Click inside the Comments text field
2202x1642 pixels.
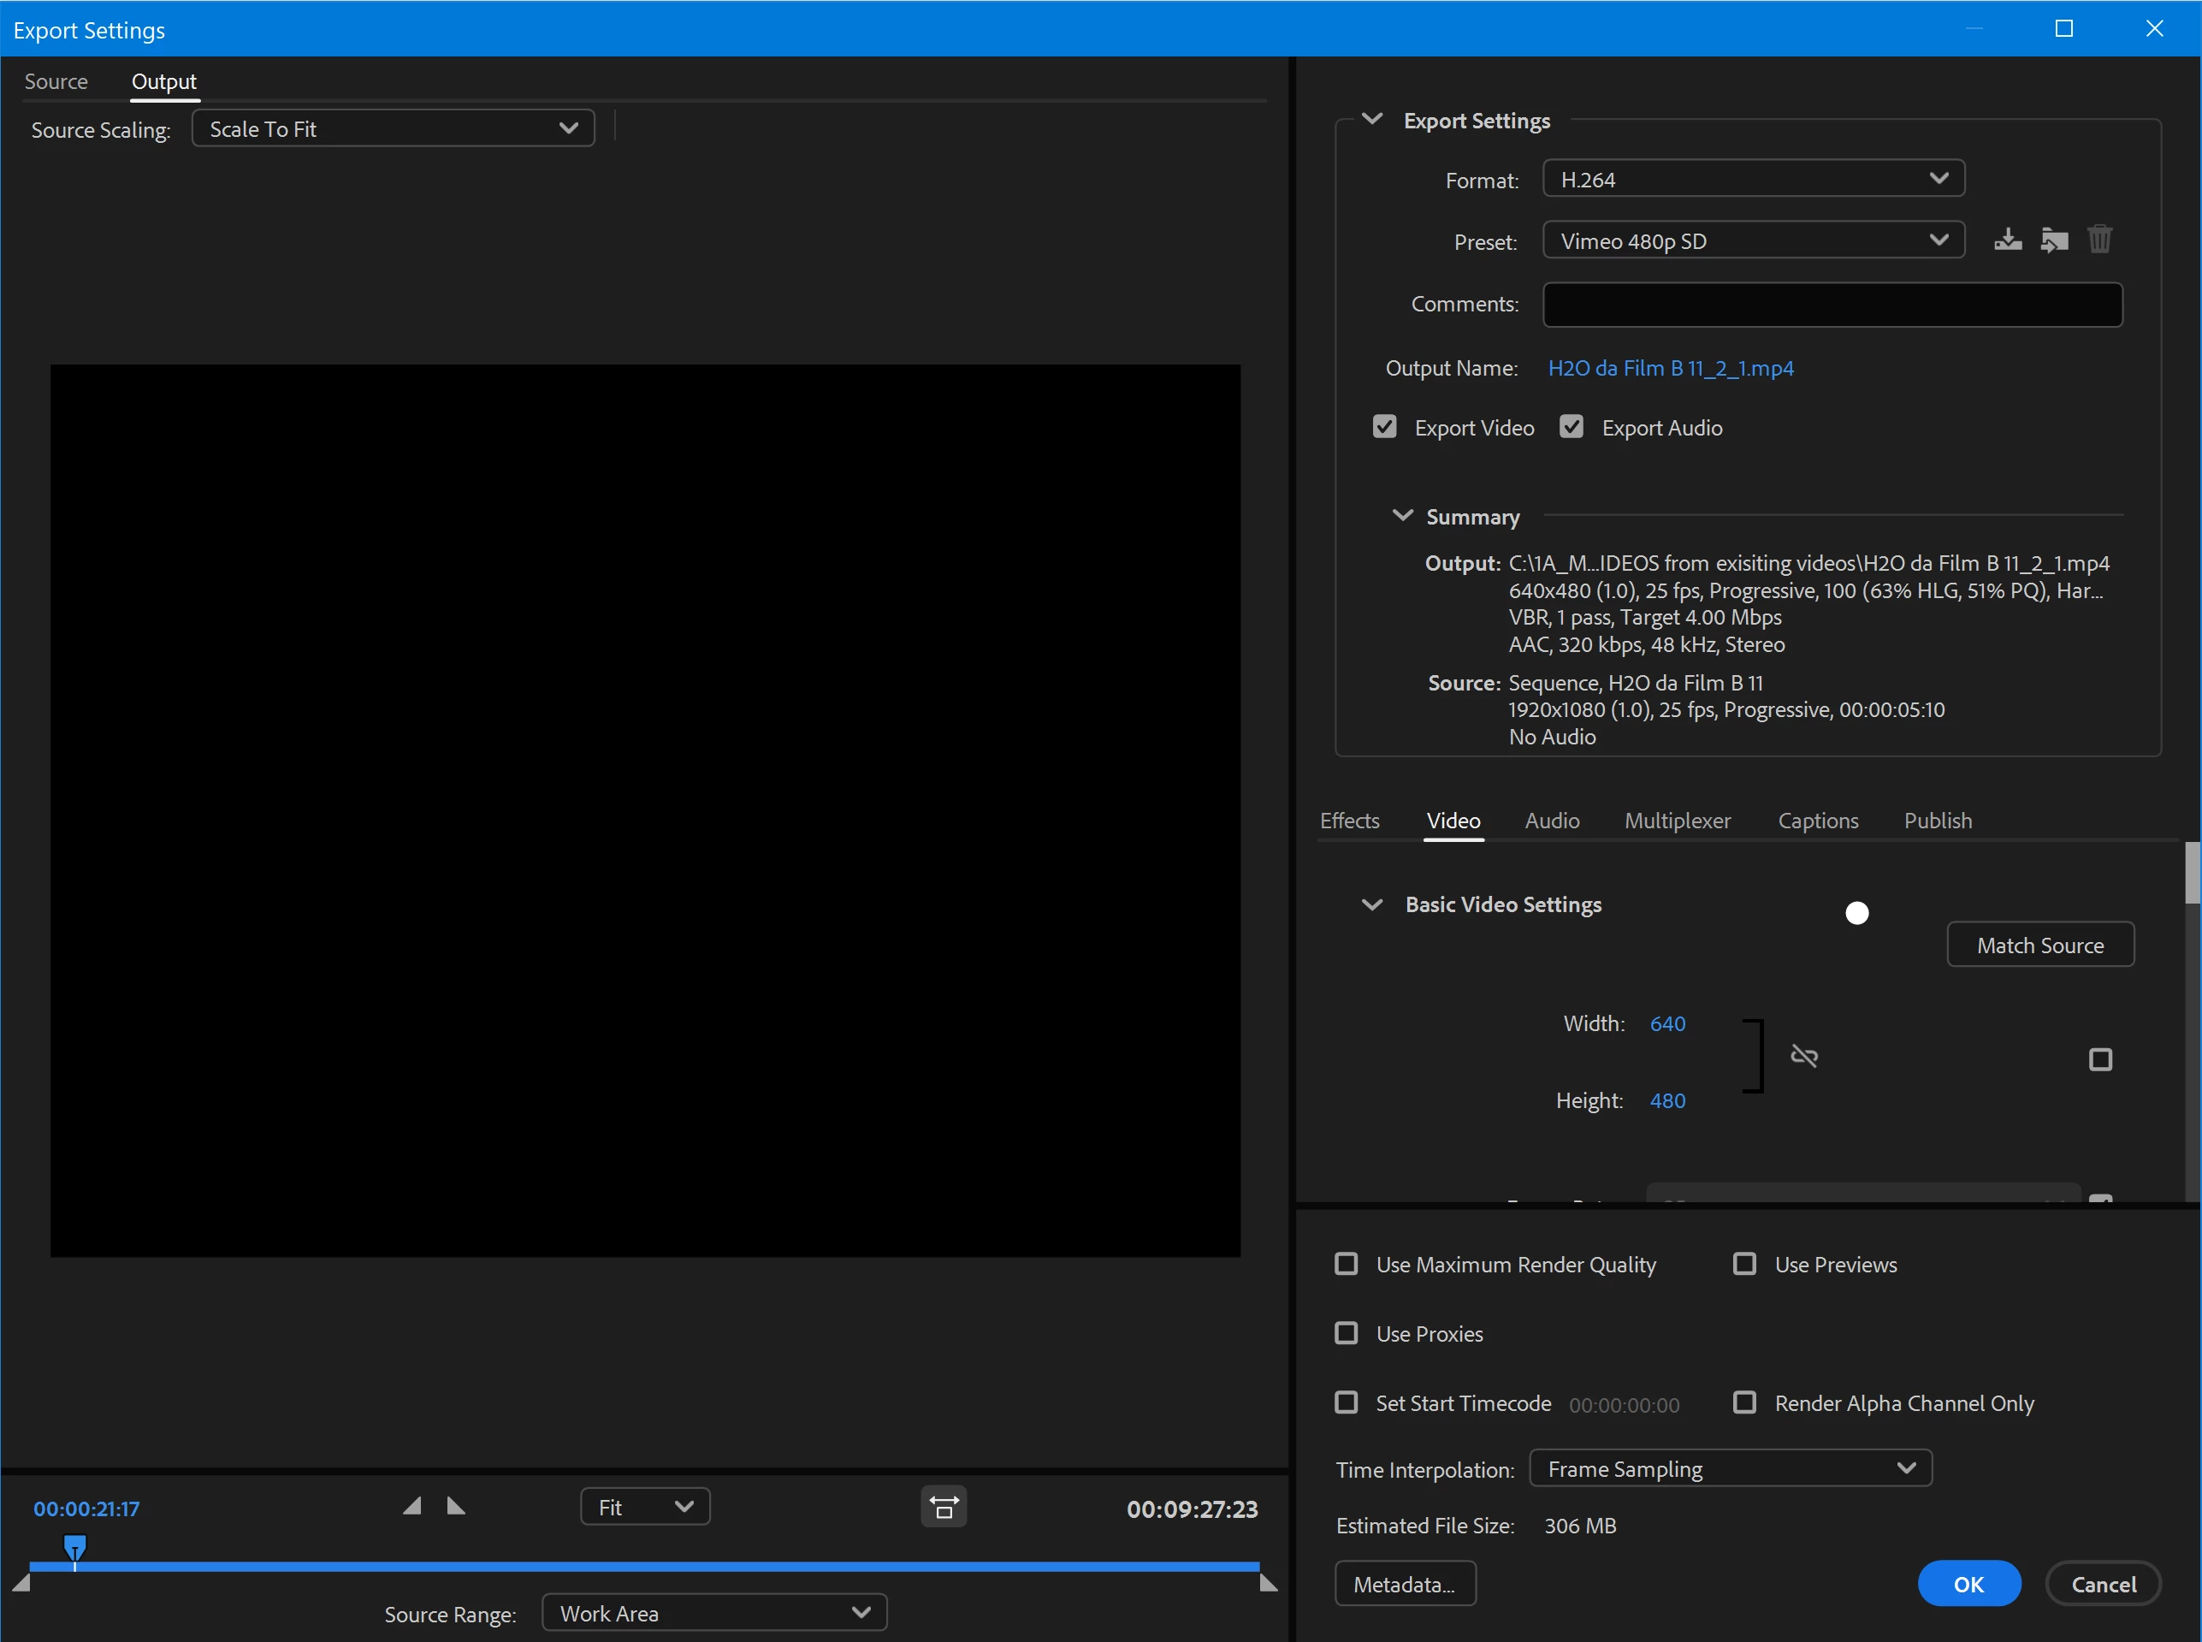click(x=1832, y=305)
